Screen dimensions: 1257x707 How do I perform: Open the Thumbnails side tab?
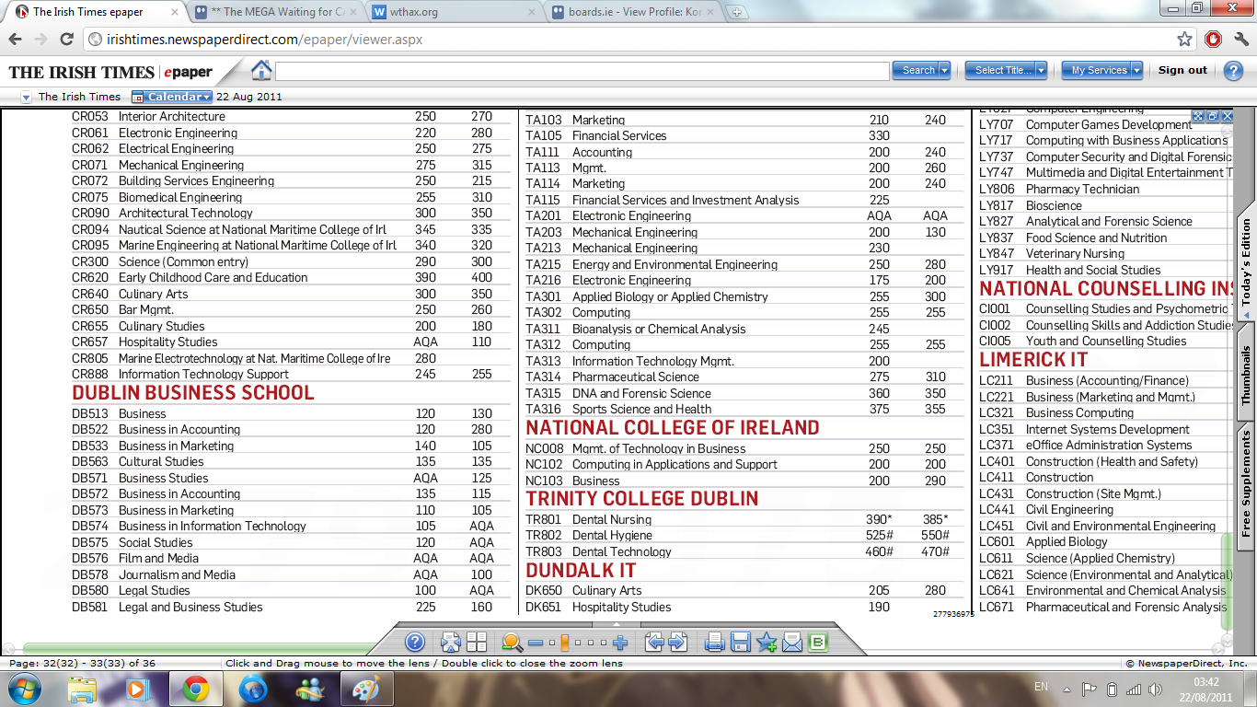(1246, 376)
